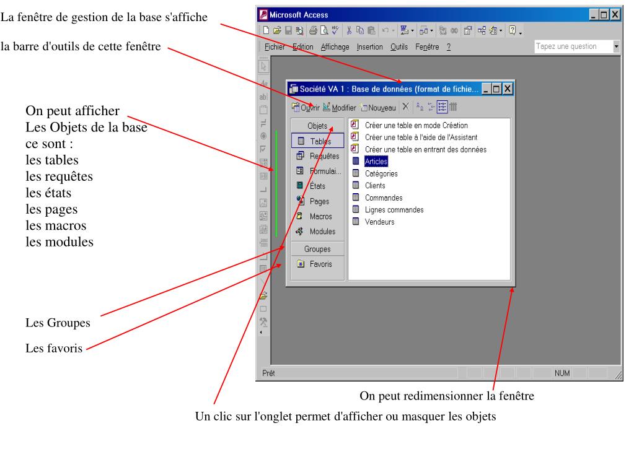This screenshot has width=634, height=475.
Task: Click the New Object lightning icon
Action: [x=493, y=30]
